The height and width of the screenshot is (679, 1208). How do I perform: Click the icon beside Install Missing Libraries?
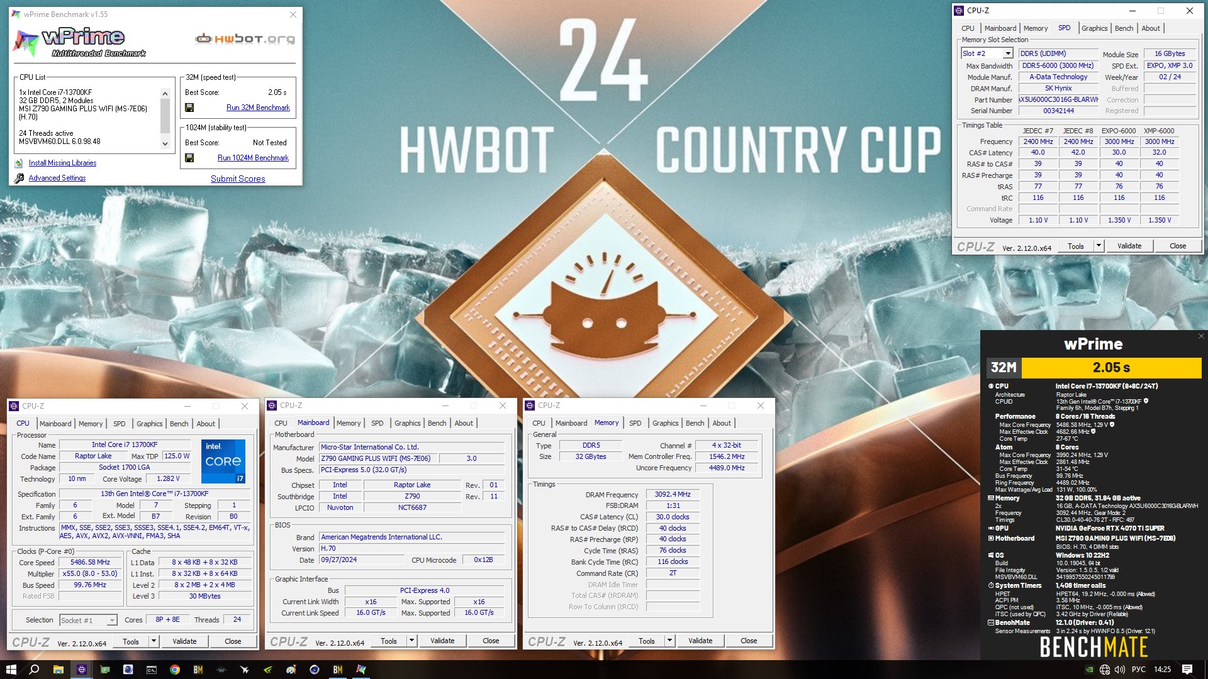pyautogui.click(x=19, y=163)
